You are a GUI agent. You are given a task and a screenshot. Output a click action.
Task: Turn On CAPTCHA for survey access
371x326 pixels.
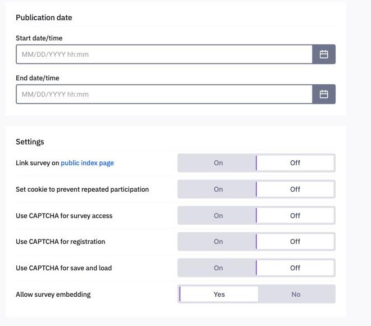(217, 215)
